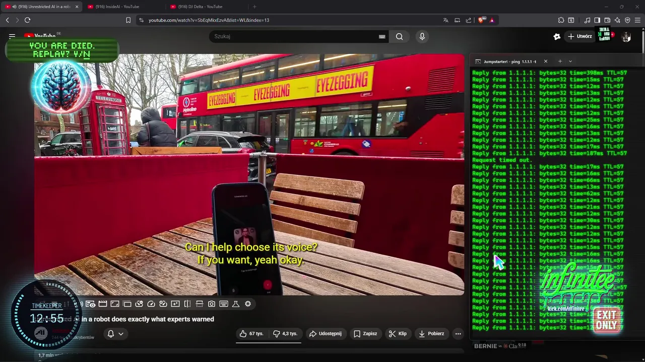Like the video with 67 tys.
The image size is (645, 362).
pyautogui.click(x=251, y=333)
